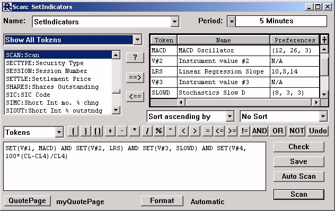Insert the greater-than-or-equal operator
335x211 pixels.
coord(232,131)
